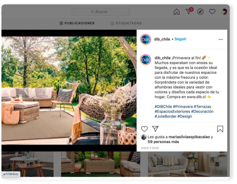The height and width of the screenshot is (184, 237).
Task: Open your profile avatar in navbar
Action: pyautogui.click(x=224, y=12)
